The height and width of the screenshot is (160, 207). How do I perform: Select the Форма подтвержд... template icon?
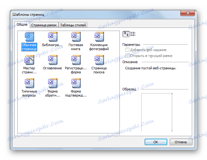tap(76, 83)
